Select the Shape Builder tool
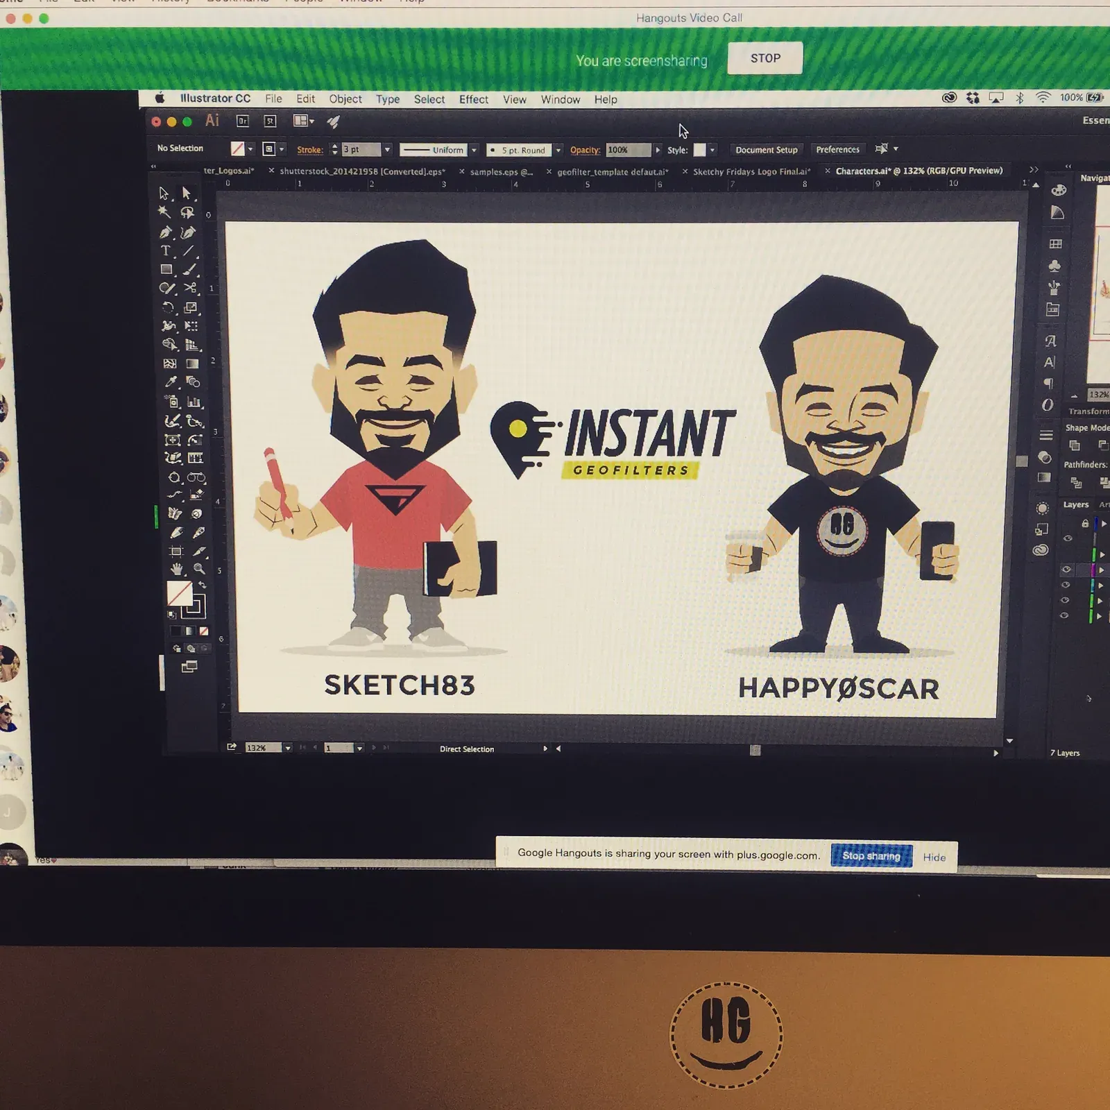This screenshot has width=1110, height=1110. tap(169, 345)
